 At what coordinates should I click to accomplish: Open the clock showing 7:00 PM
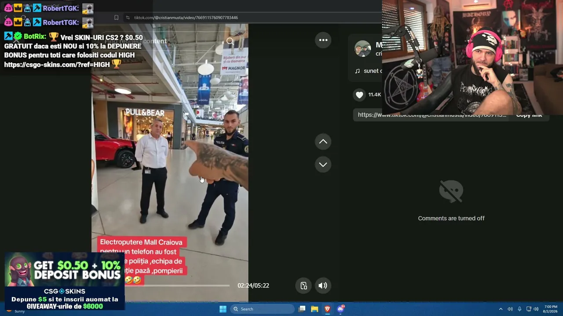click(x=551, y=309)
